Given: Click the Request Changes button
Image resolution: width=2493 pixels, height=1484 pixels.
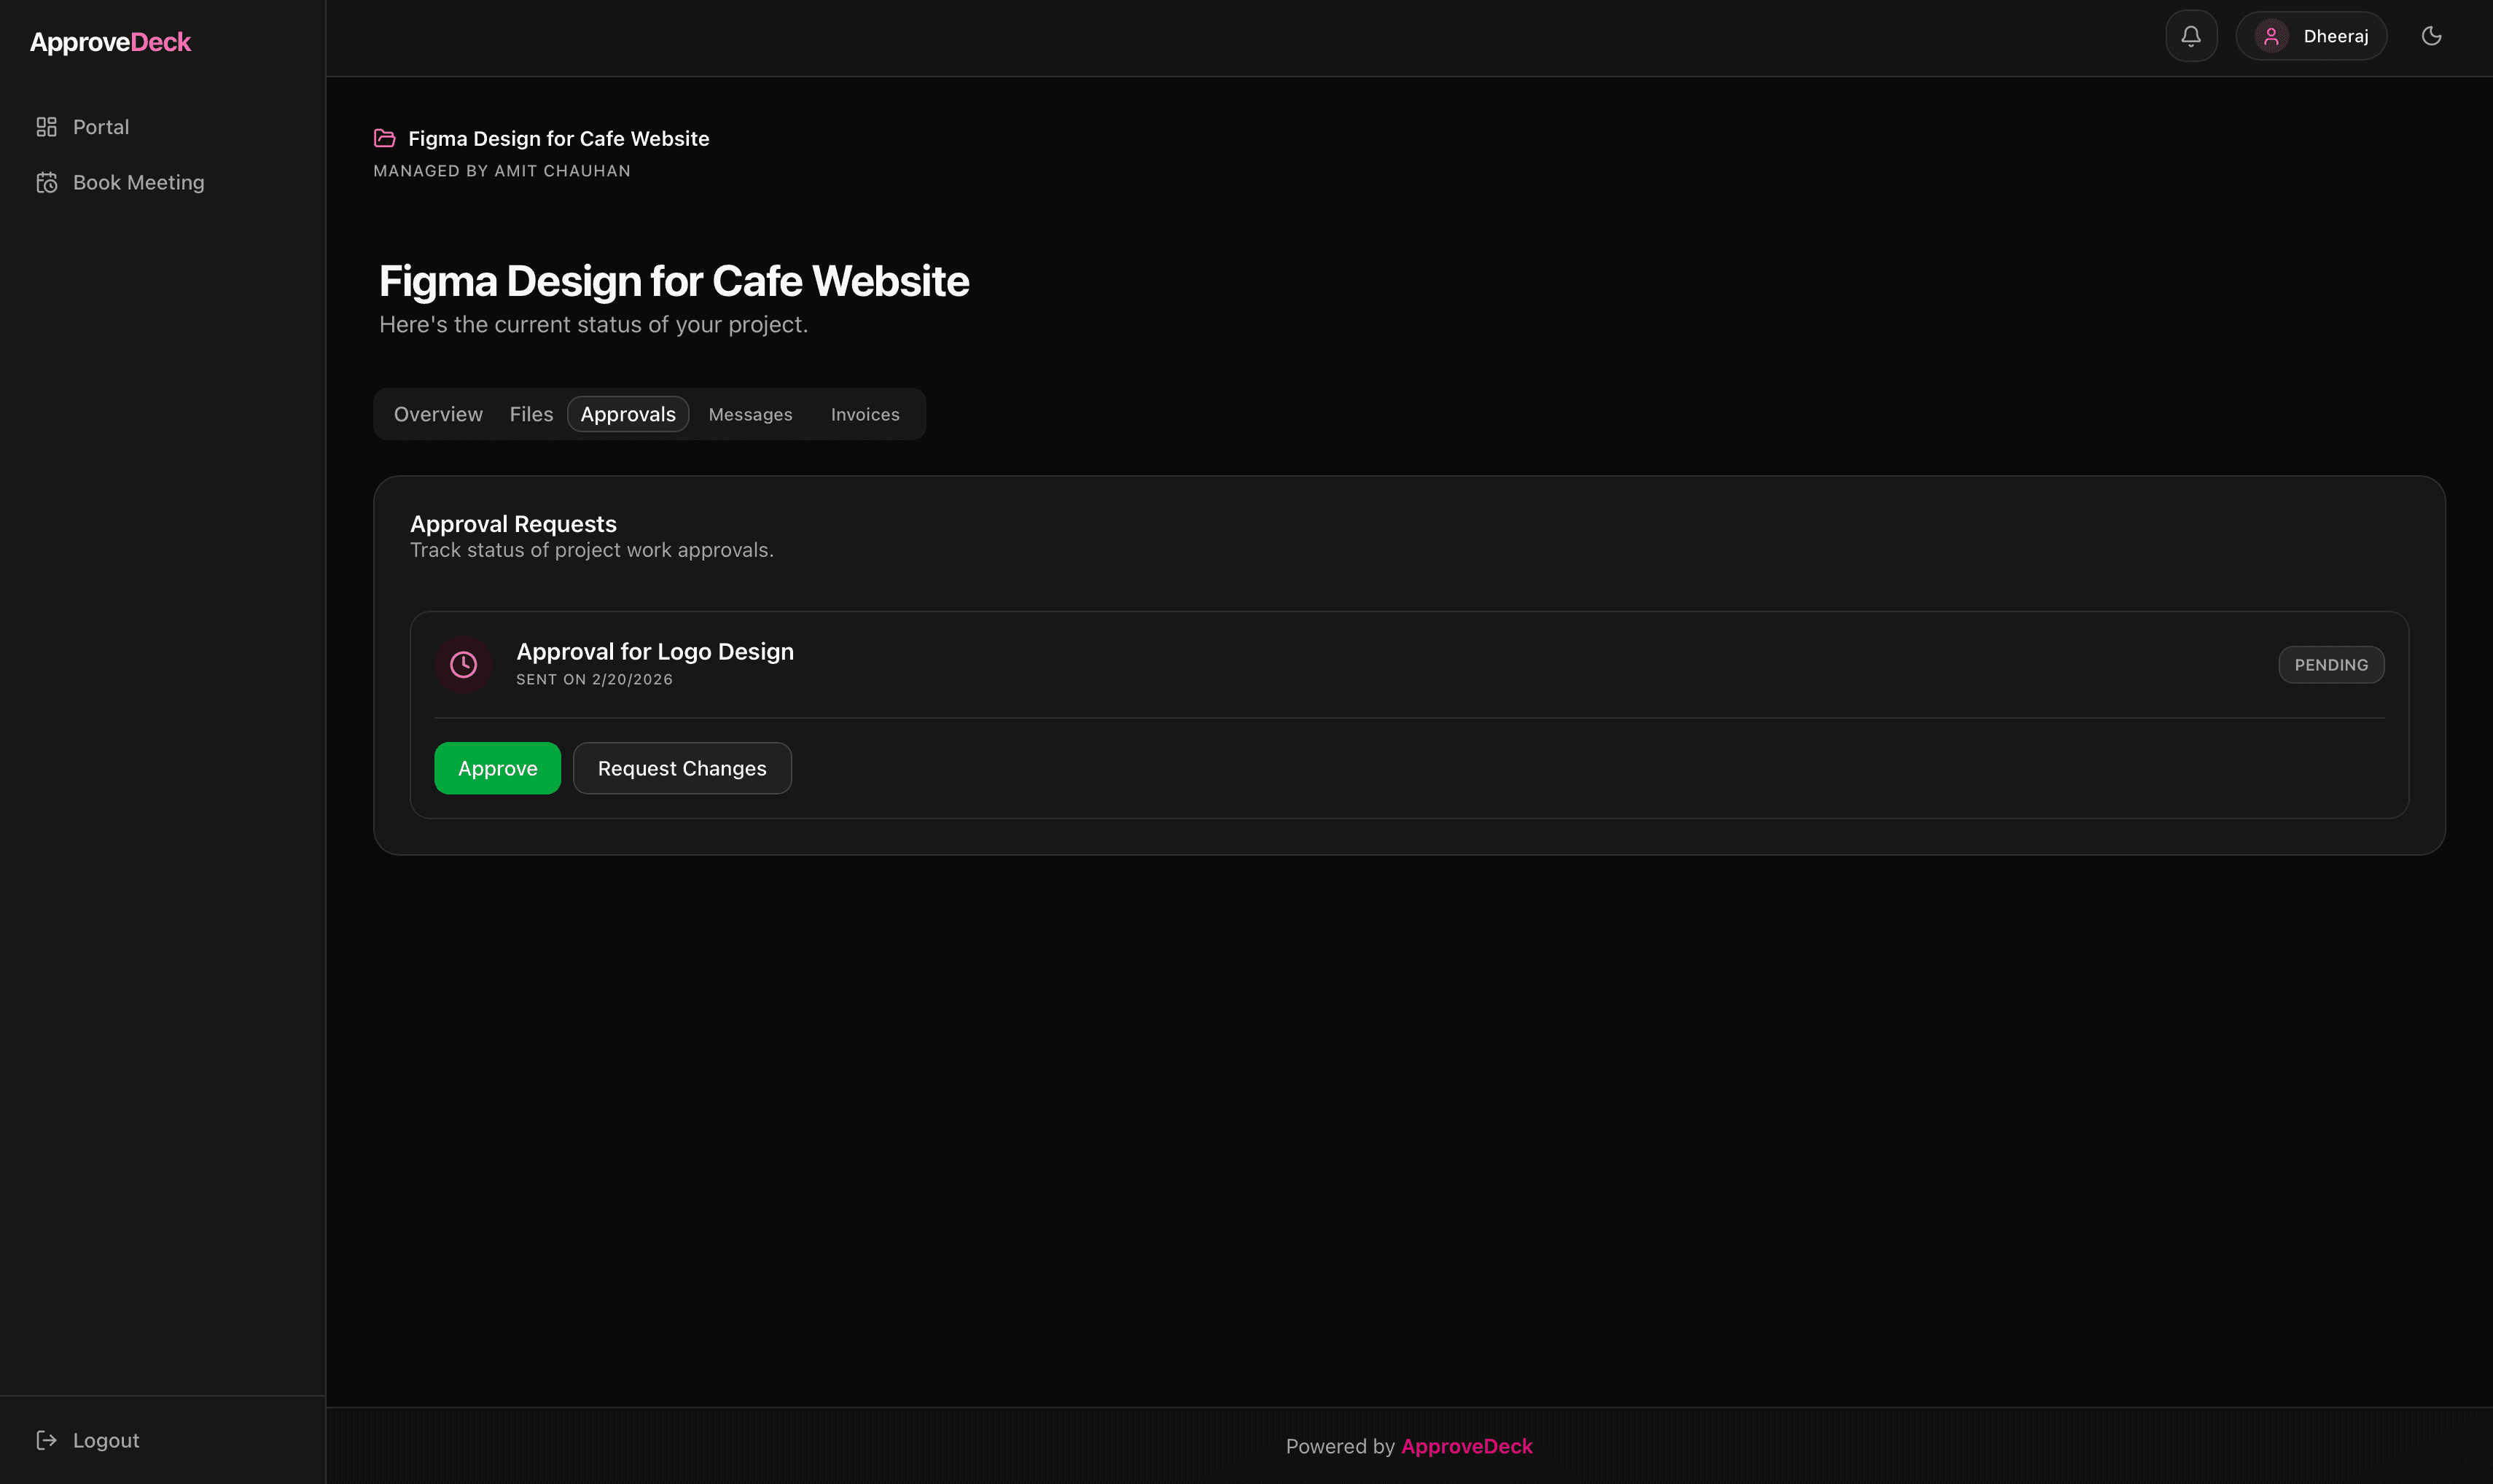Looking at the screenshot, I should point(682,768).
